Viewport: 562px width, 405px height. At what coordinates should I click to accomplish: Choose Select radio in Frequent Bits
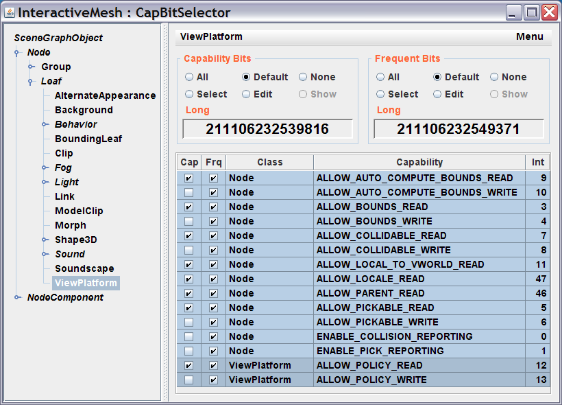[381, 95]
